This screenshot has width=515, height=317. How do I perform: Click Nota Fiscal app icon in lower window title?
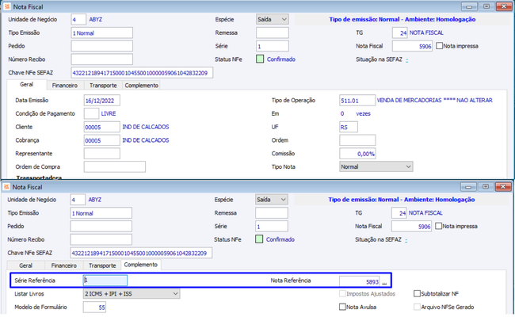pyautogui.click(x=6, y=187)
